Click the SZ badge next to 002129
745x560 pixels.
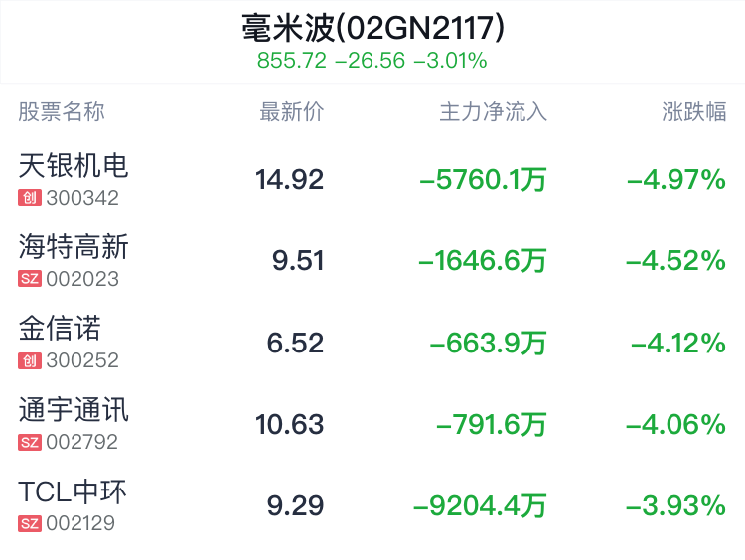tap(30, 523)
